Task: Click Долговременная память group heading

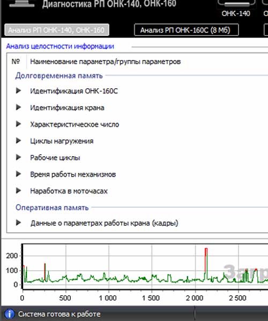Action: (59, 76)
